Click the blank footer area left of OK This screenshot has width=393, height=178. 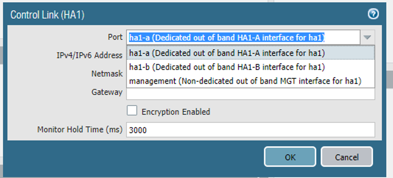coord(134,157)
